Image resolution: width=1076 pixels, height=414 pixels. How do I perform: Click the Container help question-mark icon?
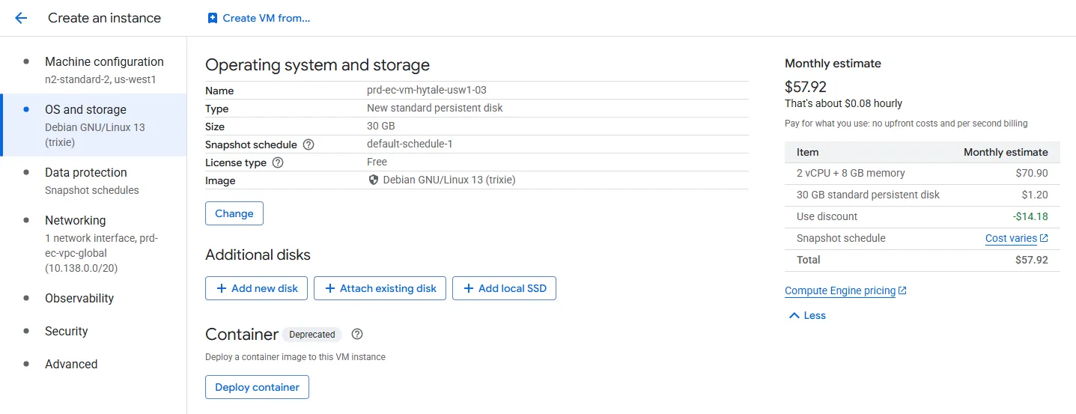coord(357,334)
